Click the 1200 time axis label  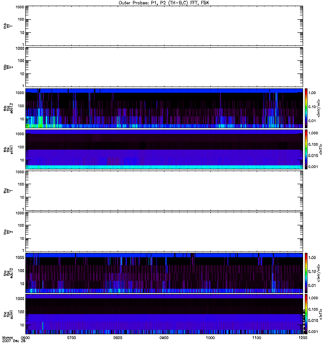[303, 338]
